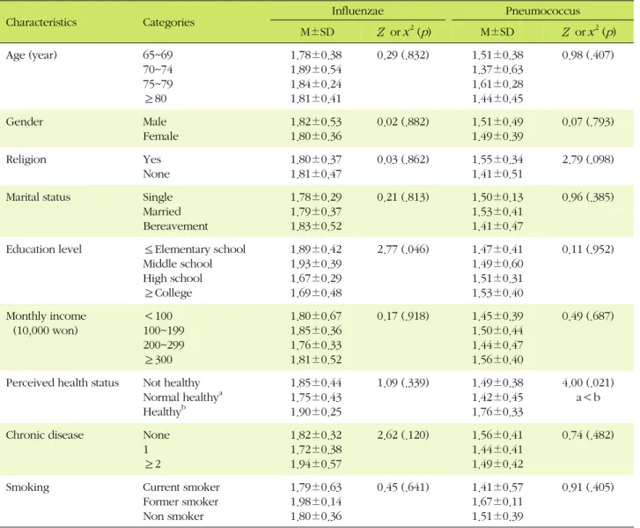The image size is (640, 528).
Task: Click the 'Characteristics' column header
Action: pos(41,22)
